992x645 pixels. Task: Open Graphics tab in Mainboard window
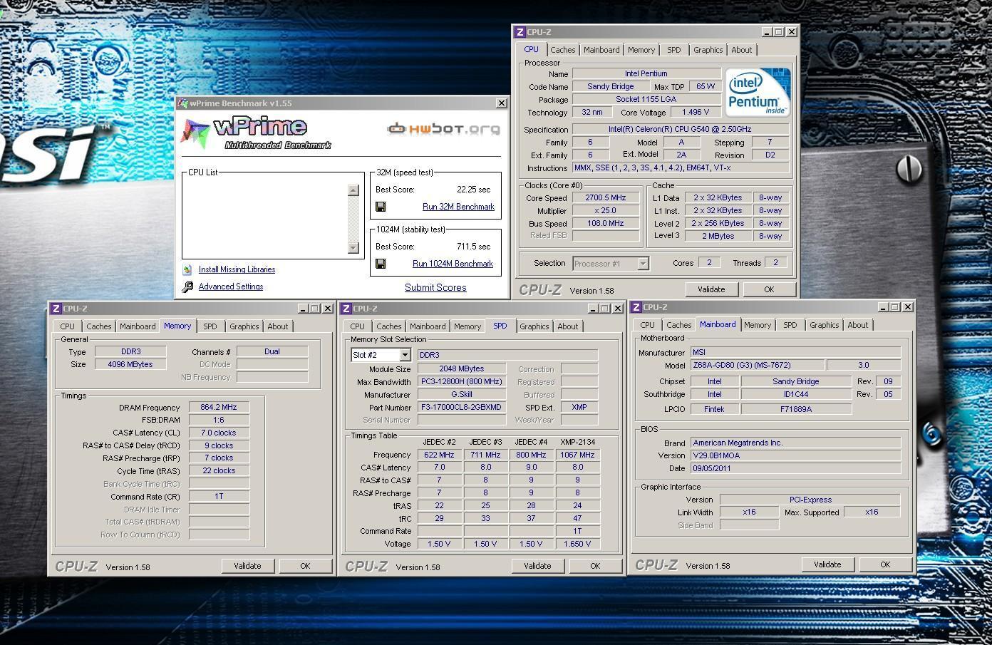[824, 325]
